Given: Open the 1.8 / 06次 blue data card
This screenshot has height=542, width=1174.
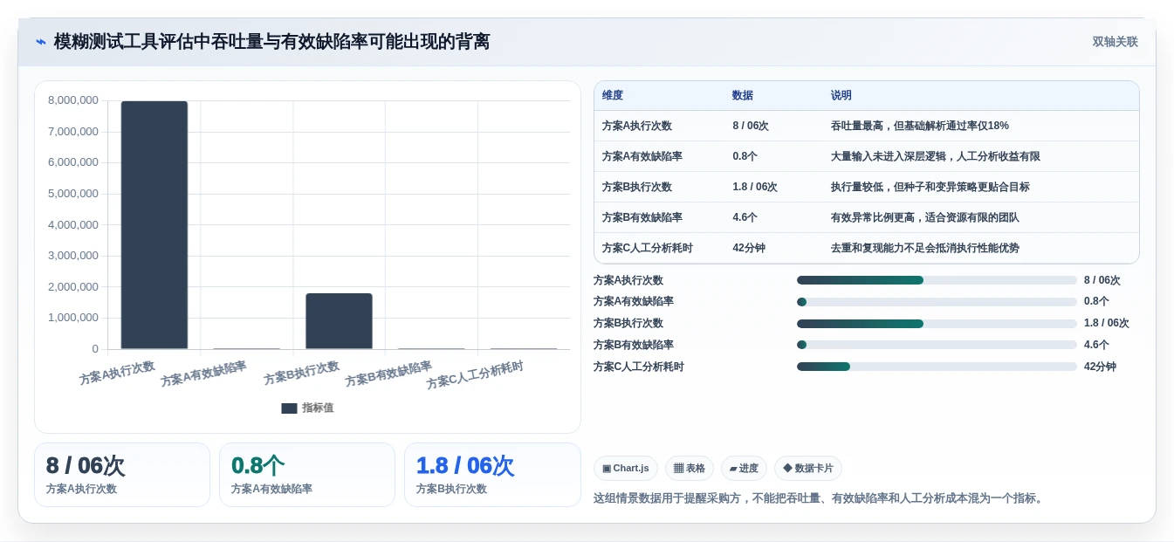Looking at the screenshot, I should coord(492,475).
